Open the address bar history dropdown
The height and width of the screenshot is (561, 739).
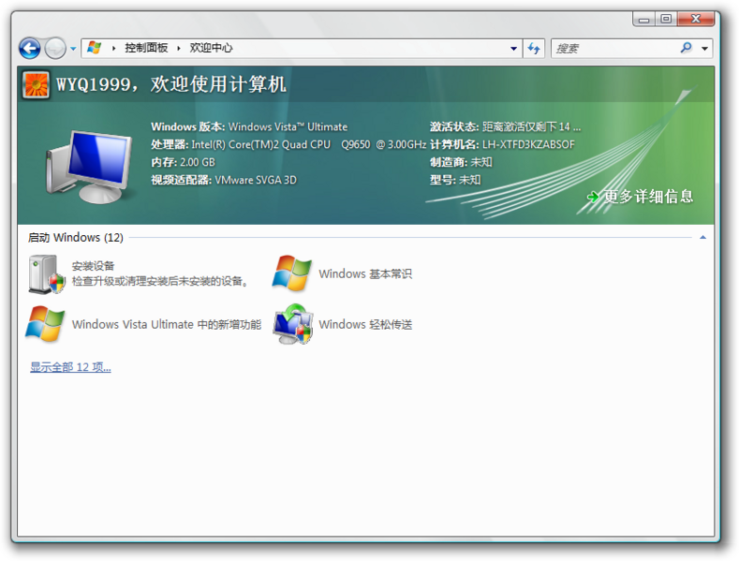click(513, 49)
